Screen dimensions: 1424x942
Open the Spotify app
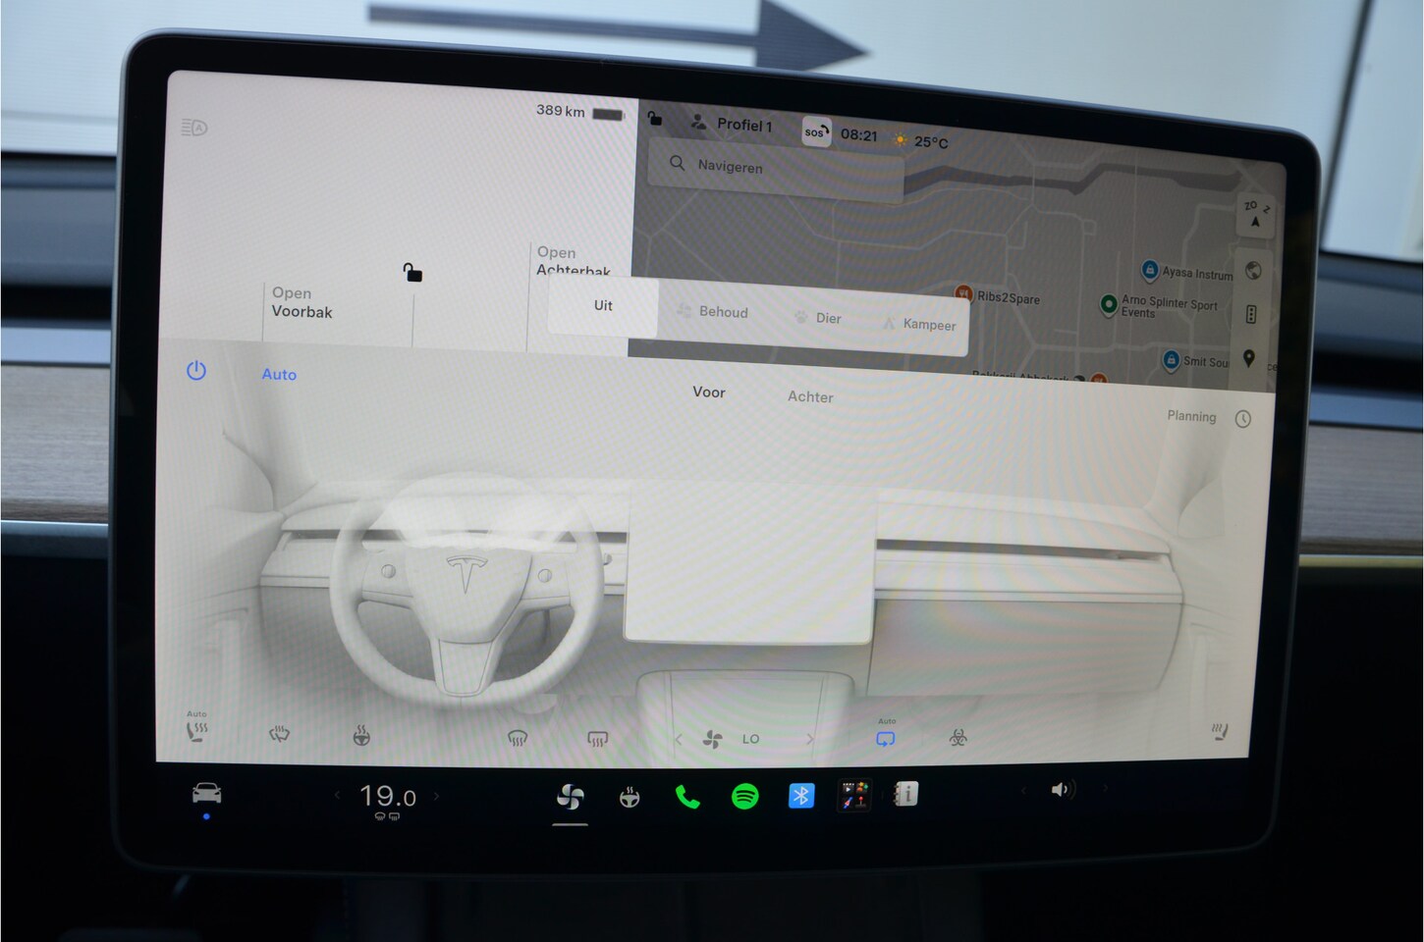[744, 796]
